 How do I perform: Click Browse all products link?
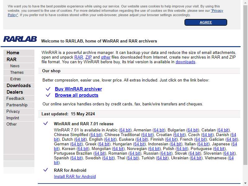[77, 95]
